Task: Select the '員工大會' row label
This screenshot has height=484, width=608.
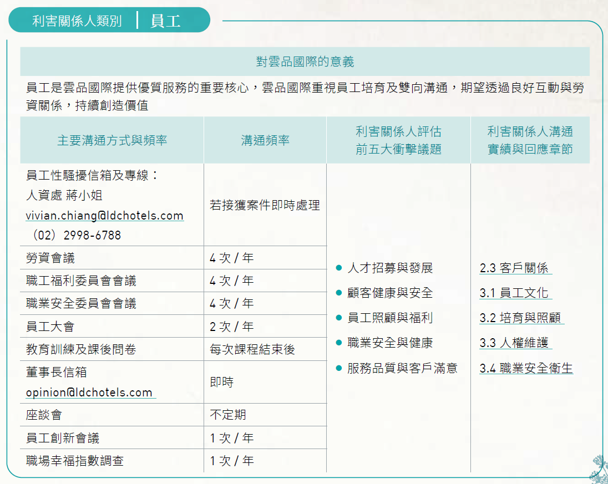Action: point(50,327)
